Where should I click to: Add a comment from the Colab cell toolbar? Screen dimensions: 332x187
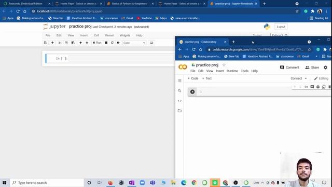point(312,87)
